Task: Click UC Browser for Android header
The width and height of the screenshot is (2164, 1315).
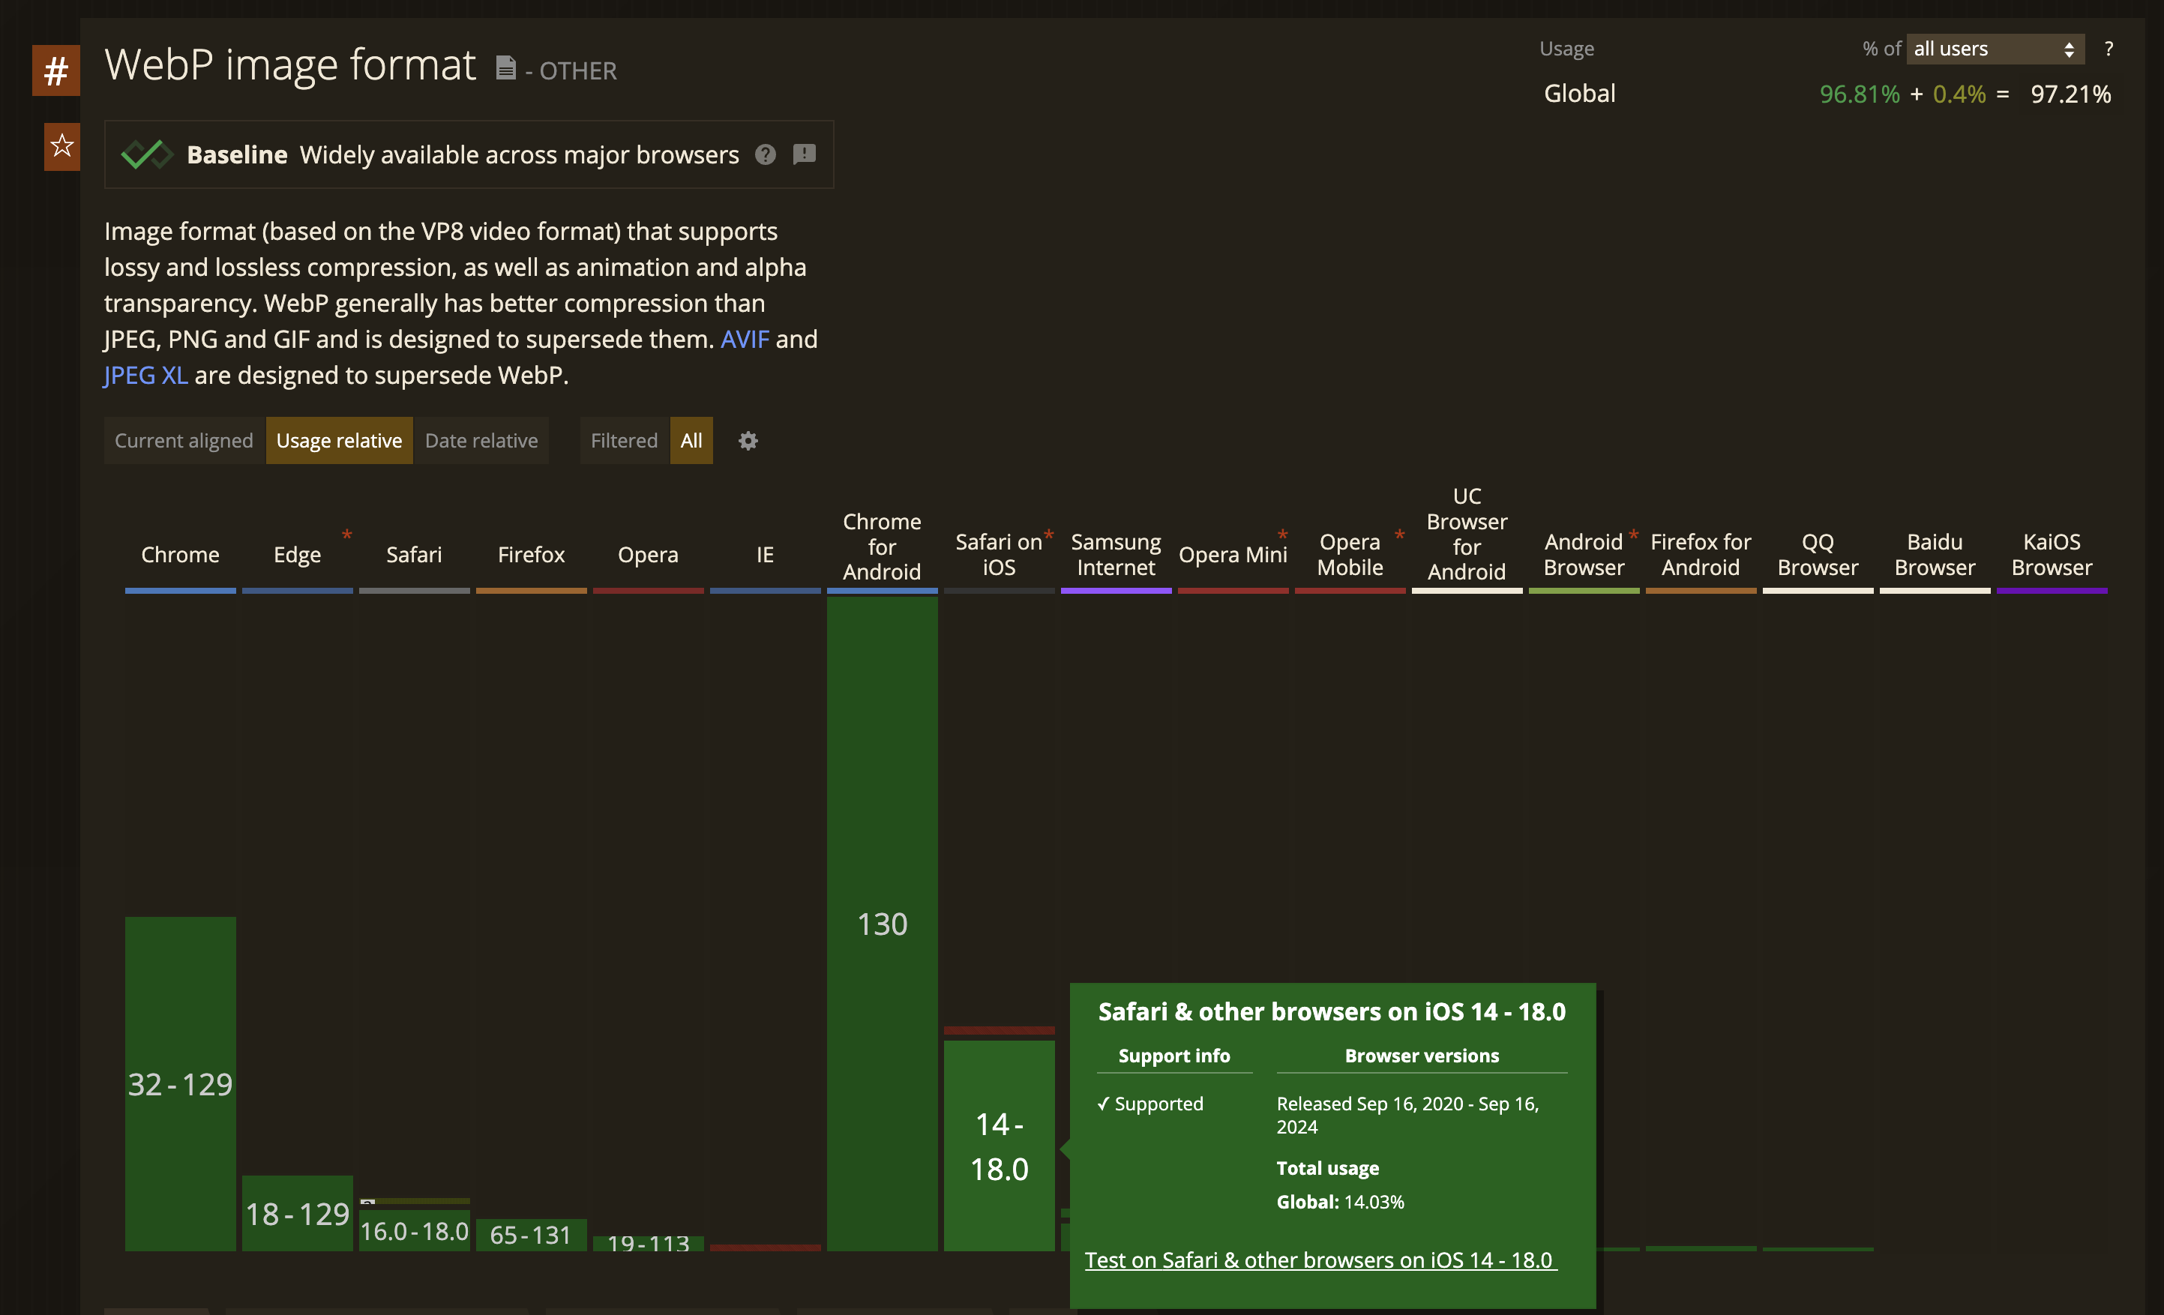Action: pos(1467,534)
